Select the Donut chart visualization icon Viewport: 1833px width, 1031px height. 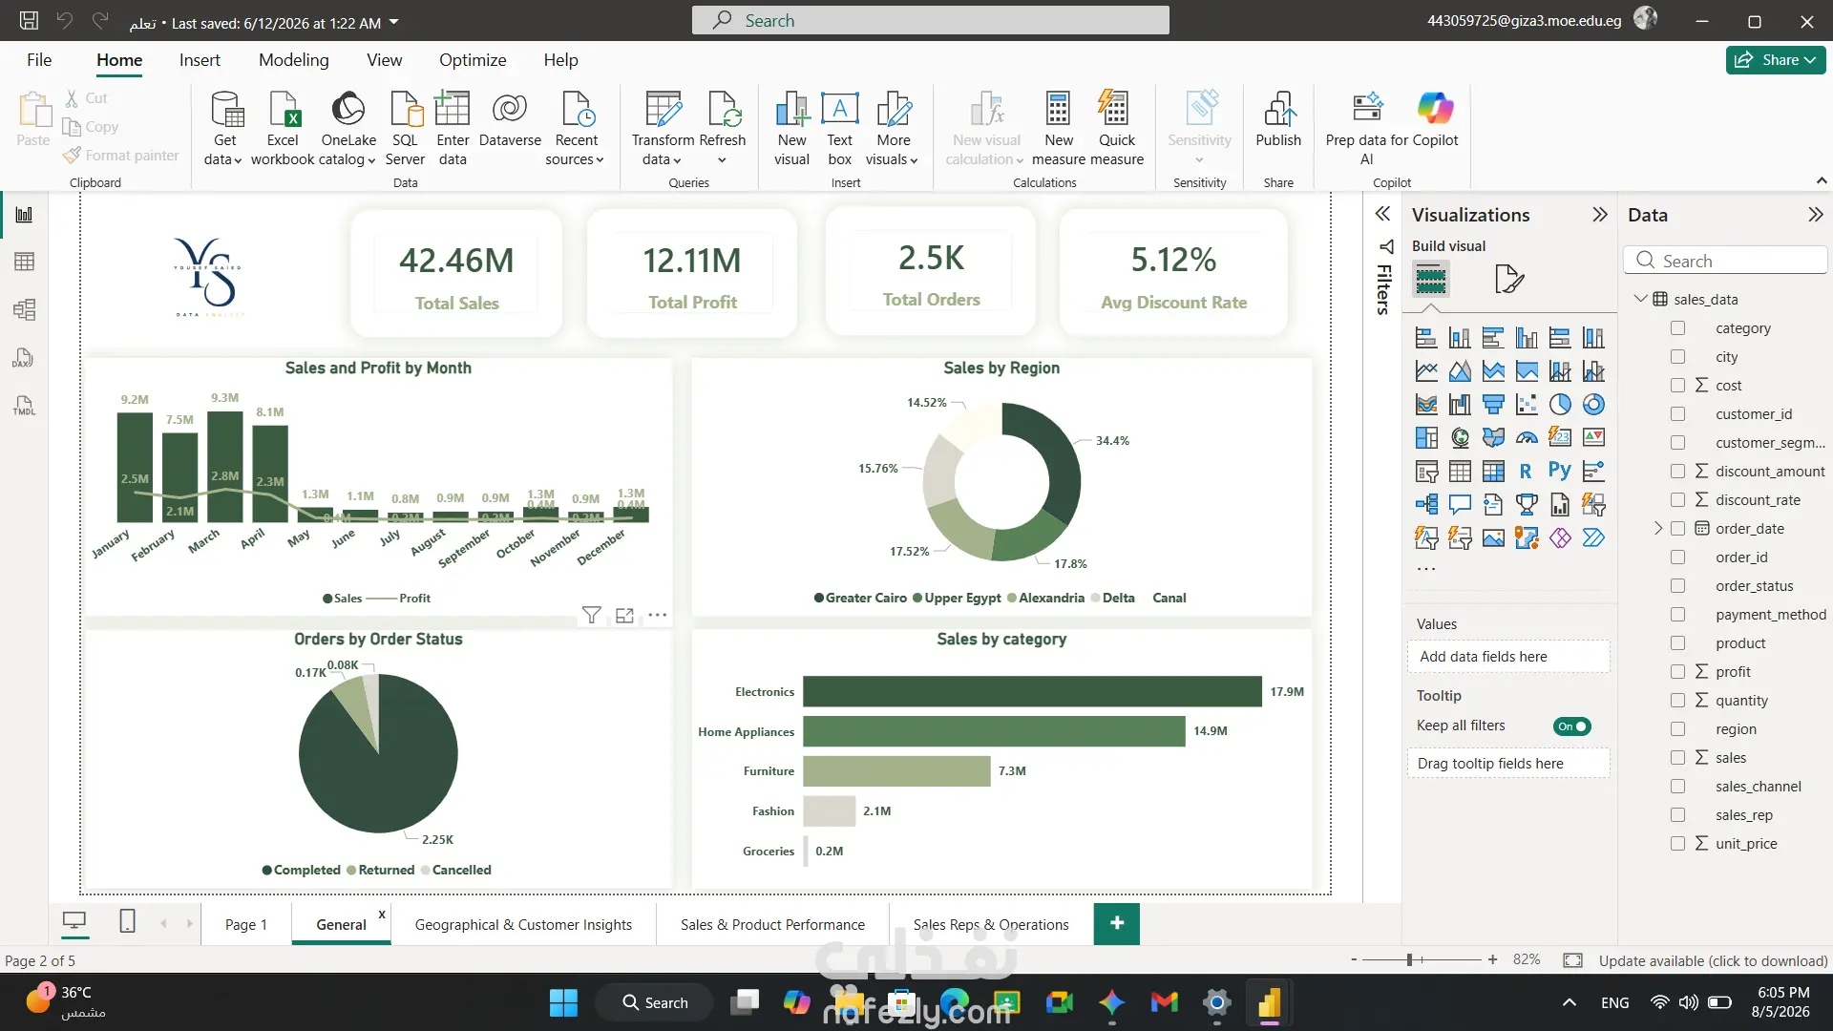[x=1593, y=405]
